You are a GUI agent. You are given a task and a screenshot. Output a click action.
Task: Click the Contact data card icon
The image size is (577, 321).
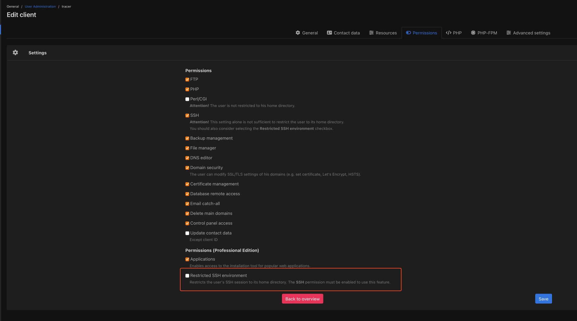[x=329, y=33]
